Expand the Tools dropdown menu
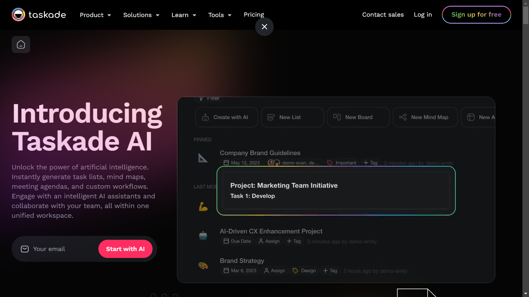 (x=220, y=15)
